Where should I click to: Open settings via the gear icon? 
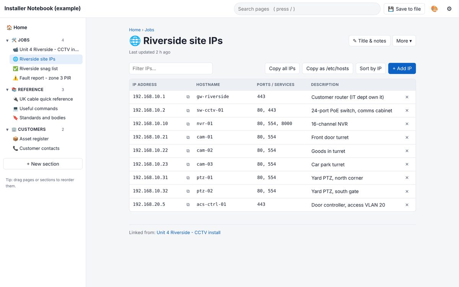pos(449,9)
